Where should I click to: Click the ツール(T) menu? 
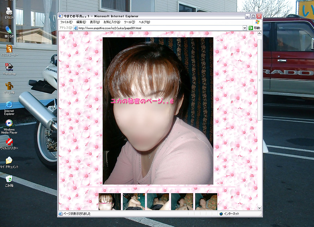point(129,22)
